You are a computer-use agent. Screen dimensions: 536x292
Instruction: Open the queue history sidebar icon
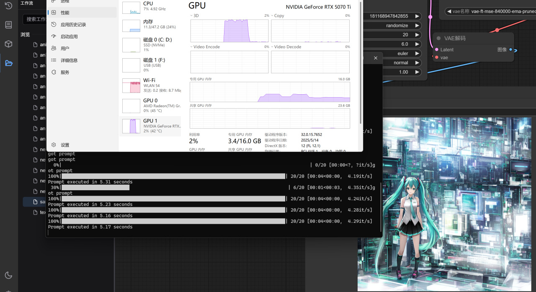pos(8,6)
